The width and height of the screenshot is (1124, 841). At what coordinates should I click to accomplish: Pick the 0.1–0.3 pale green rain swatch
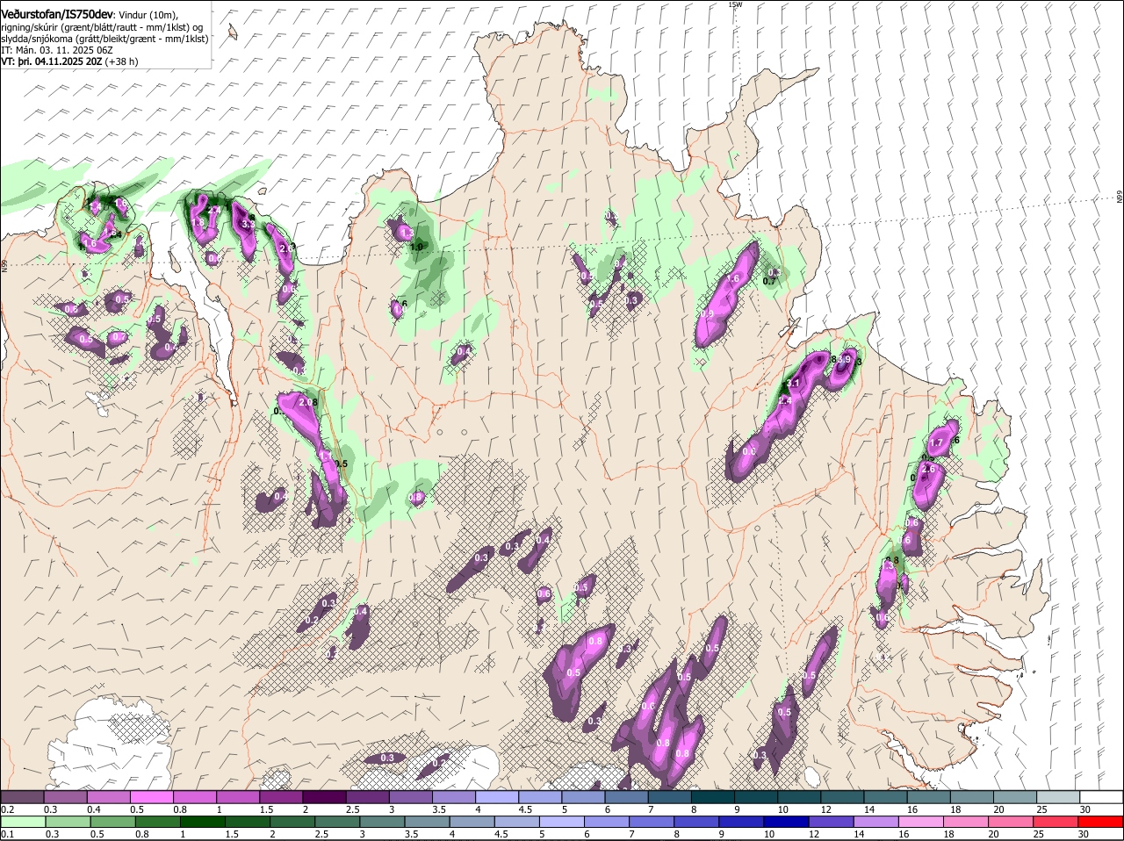coord(23,822)
